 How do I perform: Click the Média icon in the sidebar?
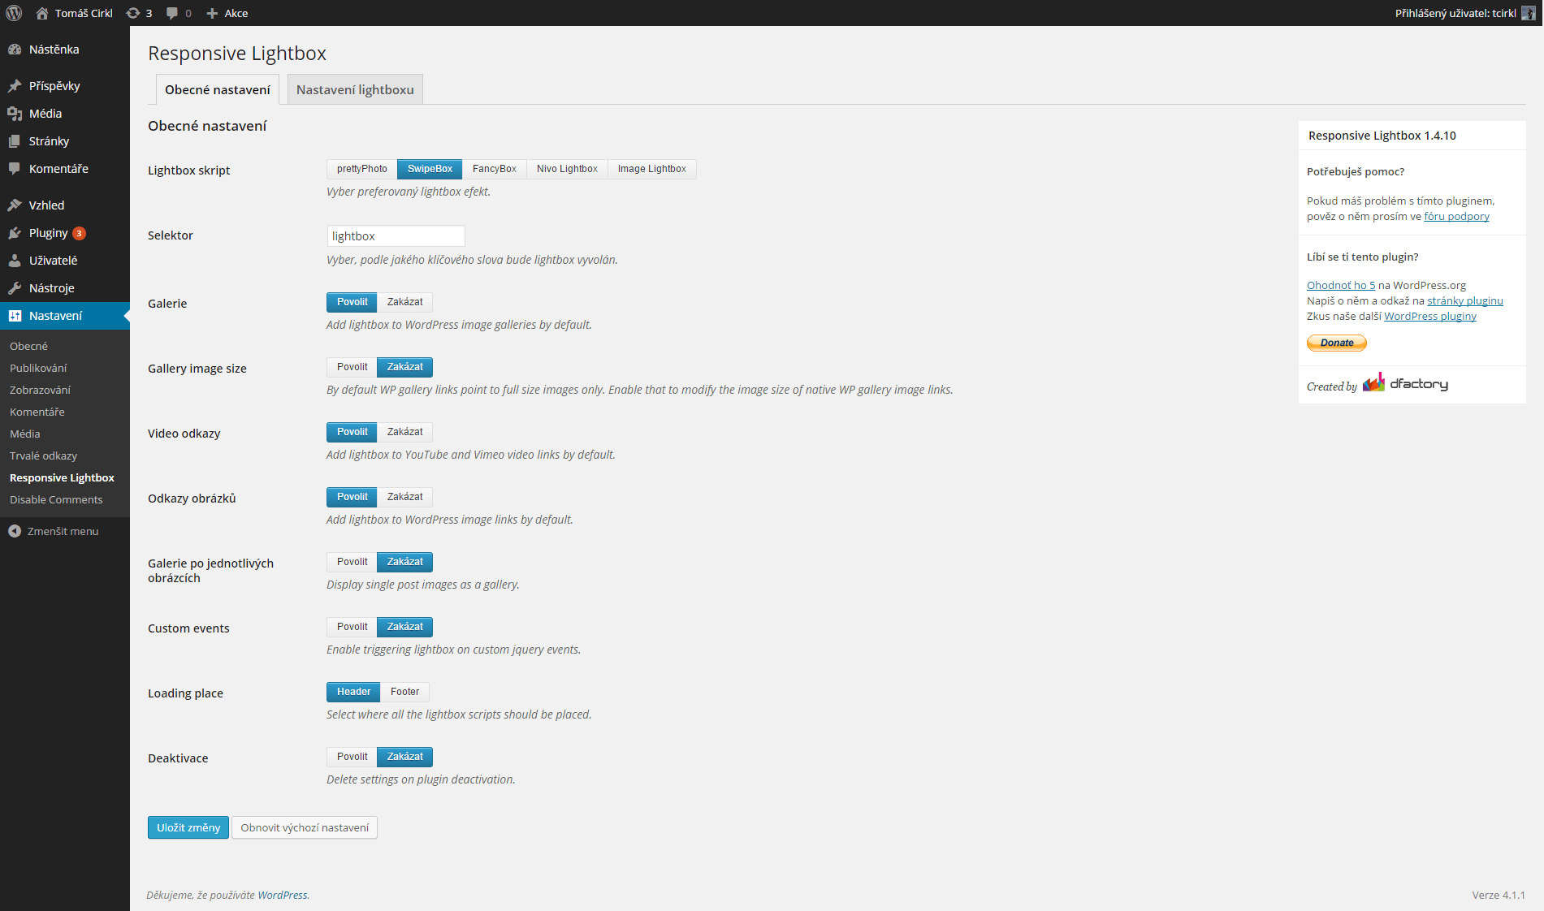click(x=15, y=114)
